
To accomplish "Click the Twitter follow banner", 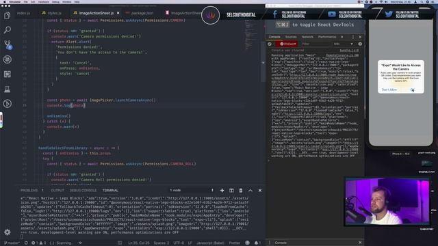I will click(x=402, y=14).
